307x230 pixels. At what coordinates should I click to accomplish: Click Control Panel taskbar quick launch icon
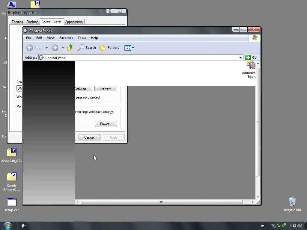coord(23,226)
